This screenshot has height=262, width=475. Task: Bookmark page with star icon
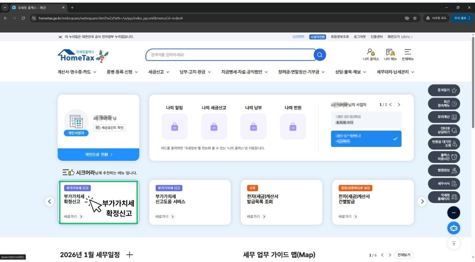coord(415,18)
